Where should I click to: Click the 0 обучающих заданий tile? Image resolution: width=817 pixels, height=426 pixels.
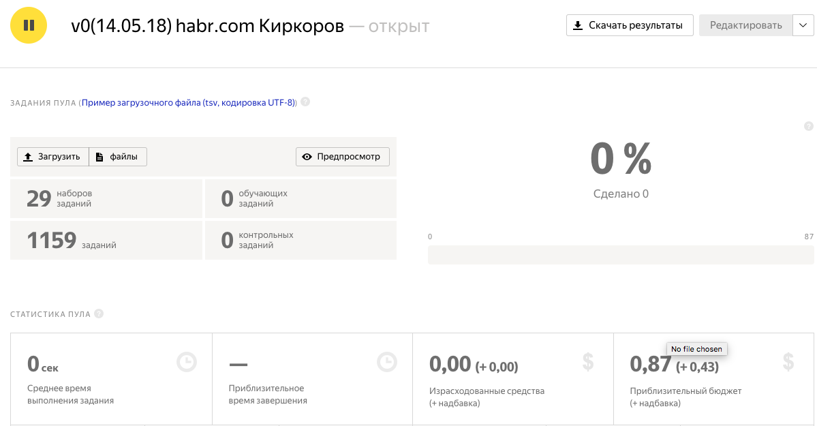pos(300,198)
